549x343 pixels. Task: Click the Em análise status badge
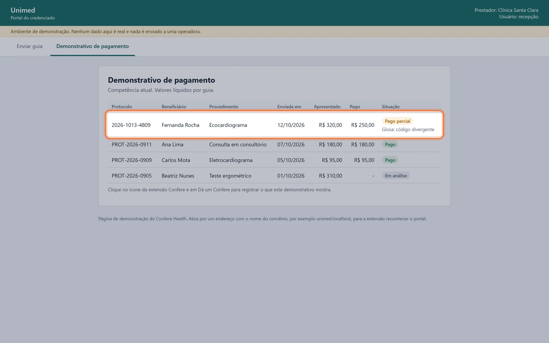[396, 176]
